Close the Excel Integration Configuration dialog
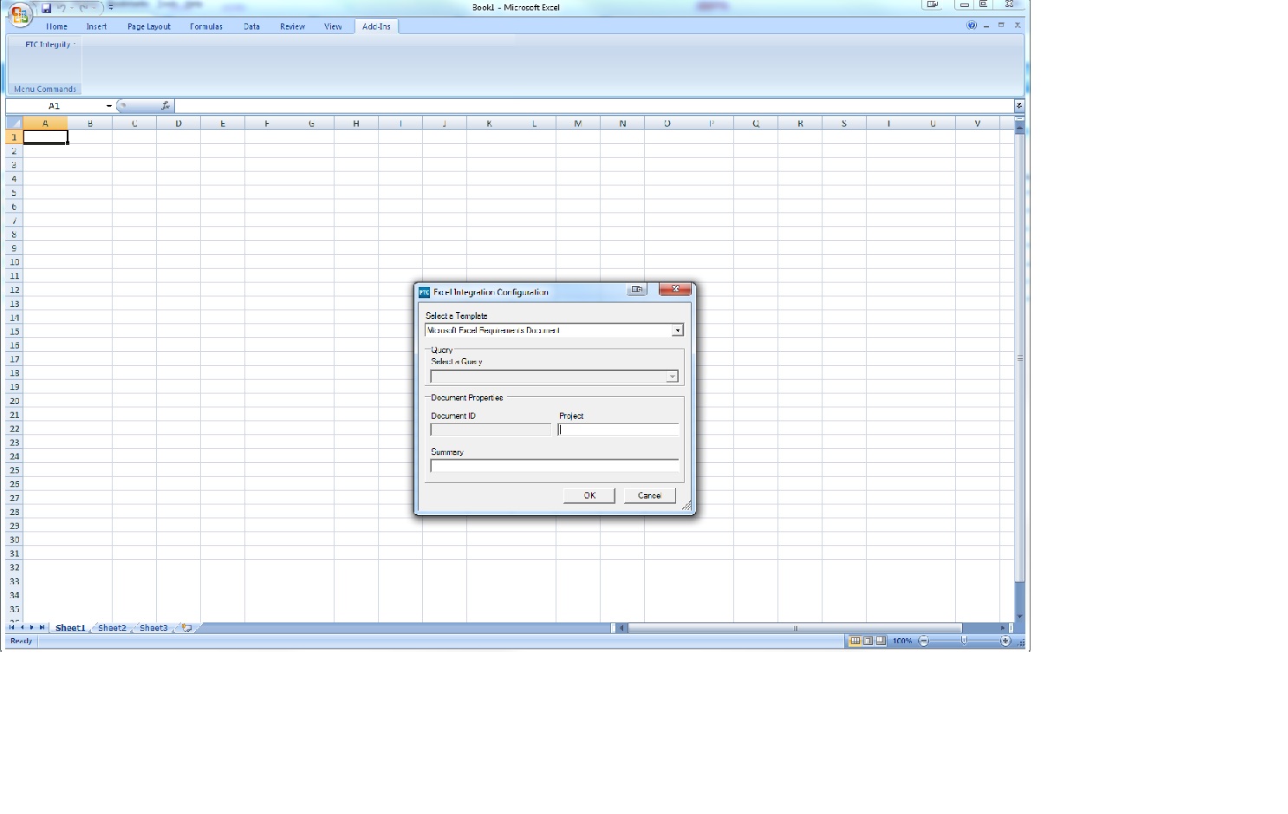The image size is (1288, 814). tap(675, 289)
